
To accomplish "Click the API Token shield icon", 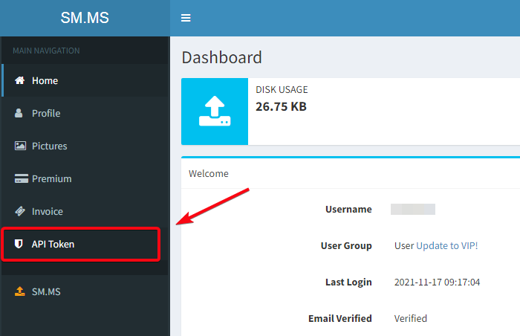I will [x=19, y=244].
